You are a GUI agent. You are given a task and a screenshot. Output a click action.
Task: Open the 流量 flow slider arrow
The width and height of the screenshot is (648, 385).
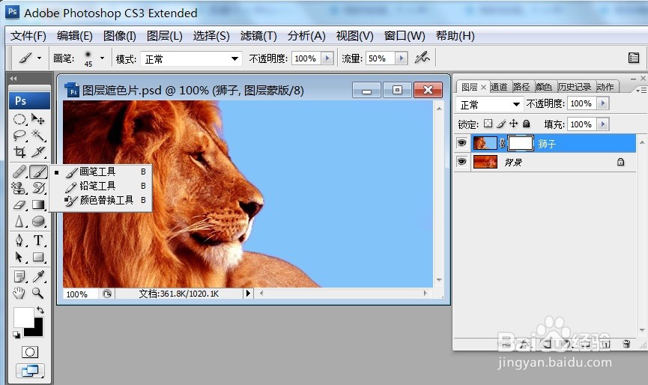click(402, 58)
